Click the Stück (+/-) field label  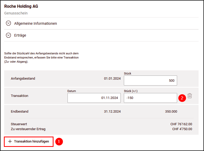point(131,91)
